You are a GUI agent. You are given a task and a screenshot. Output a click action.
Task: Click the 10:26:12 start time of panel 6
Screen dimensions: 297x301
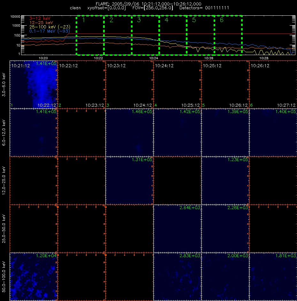click(x=260, y=66)
